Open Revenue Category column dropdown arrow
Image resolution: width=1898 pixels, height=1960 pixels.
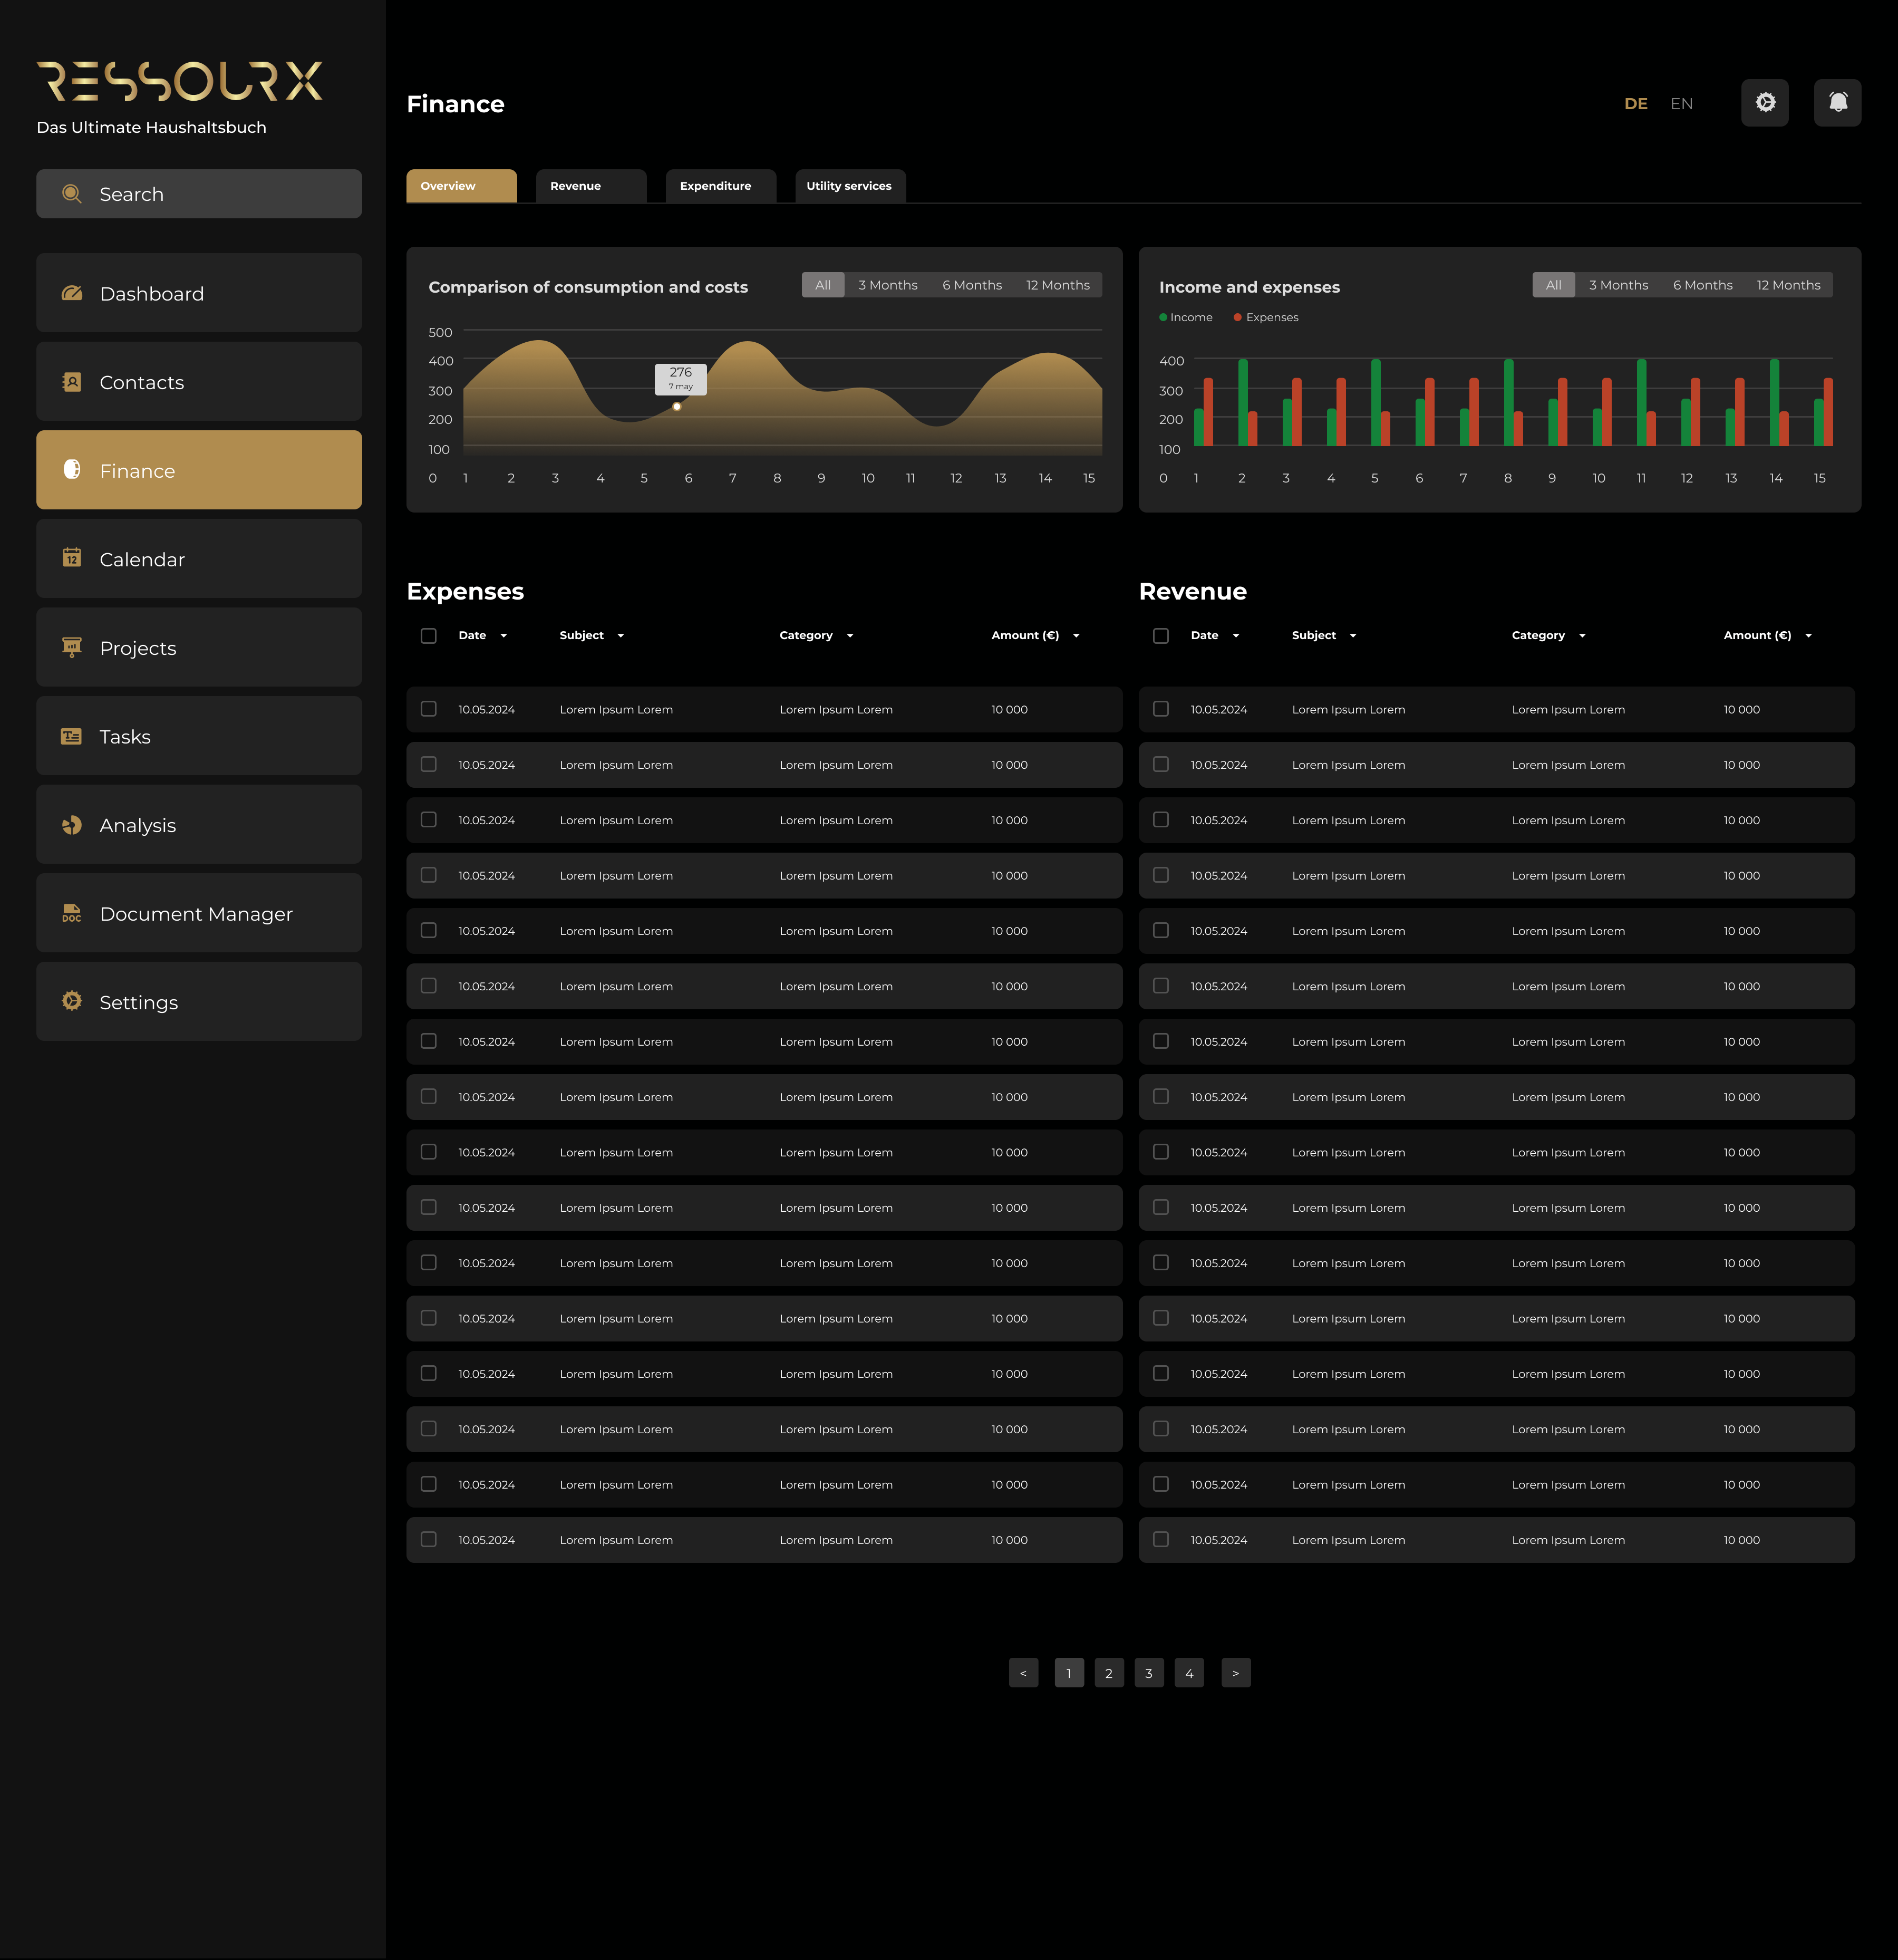click(1582, 636)
